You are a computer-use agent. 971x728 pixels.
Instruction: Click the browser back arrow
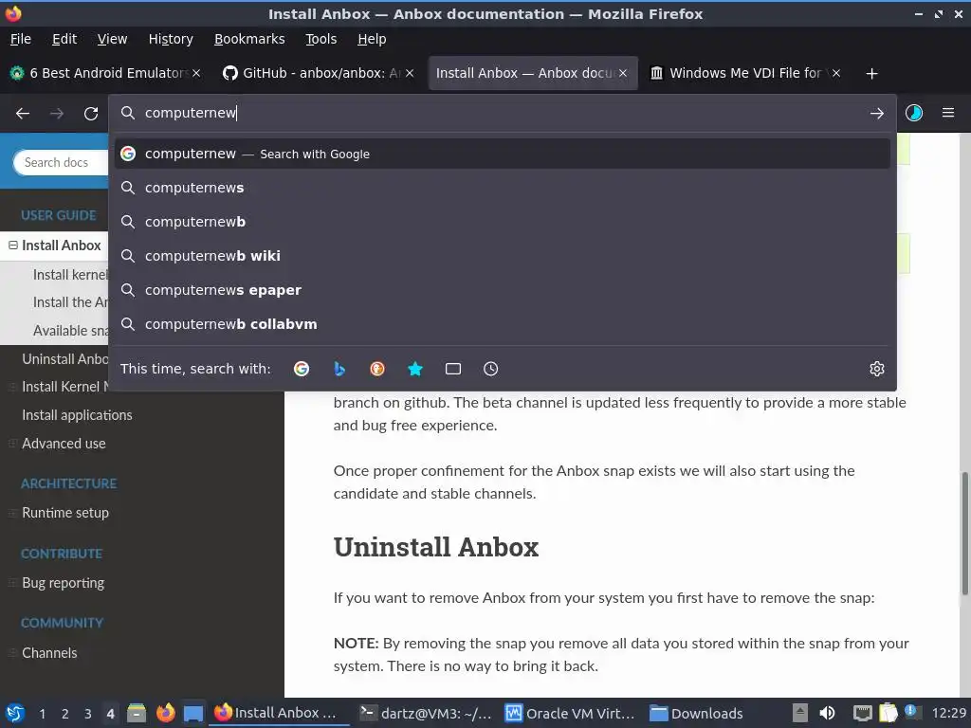coord(23,114)
